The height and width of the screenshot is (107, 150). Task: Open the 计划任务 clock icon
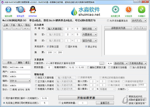click(128, 9)
